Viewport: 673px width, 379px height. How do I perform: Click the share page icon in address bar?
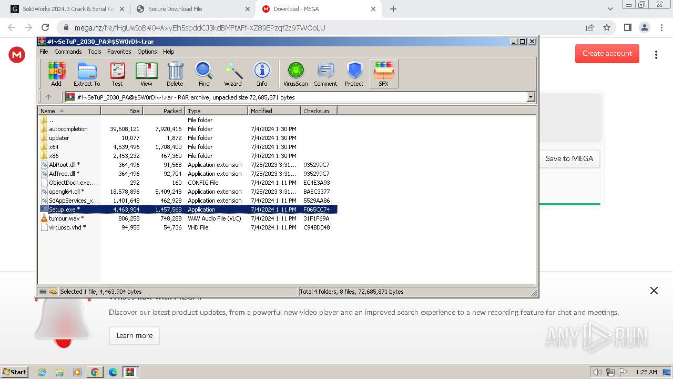tap(590, 27)
